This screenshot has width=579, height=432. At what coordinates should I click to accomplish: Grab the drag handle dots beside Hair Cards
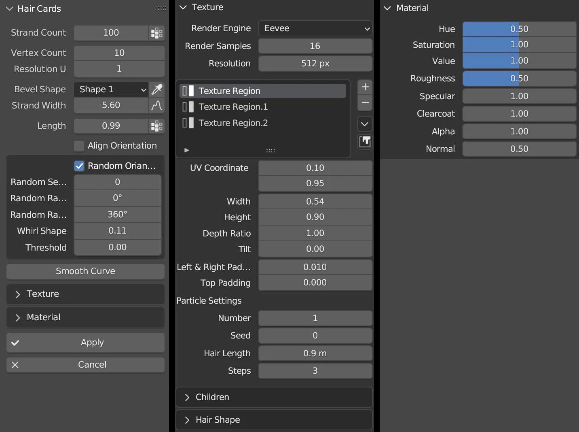point(162,8)
